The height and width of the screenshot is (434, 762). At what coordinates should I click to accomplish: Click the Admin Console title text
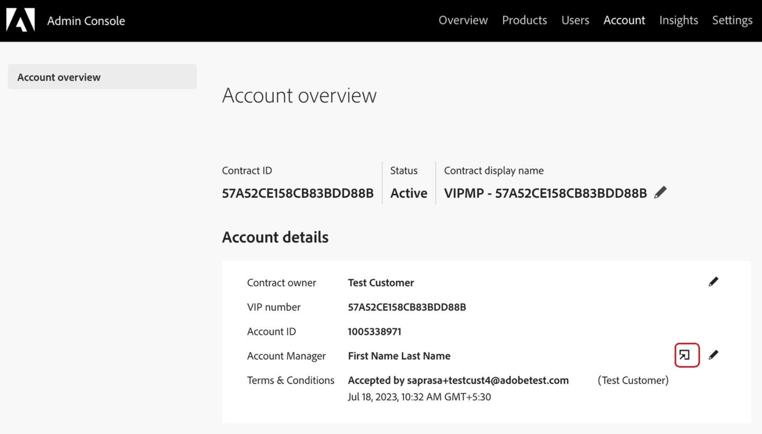click(86, 21)
